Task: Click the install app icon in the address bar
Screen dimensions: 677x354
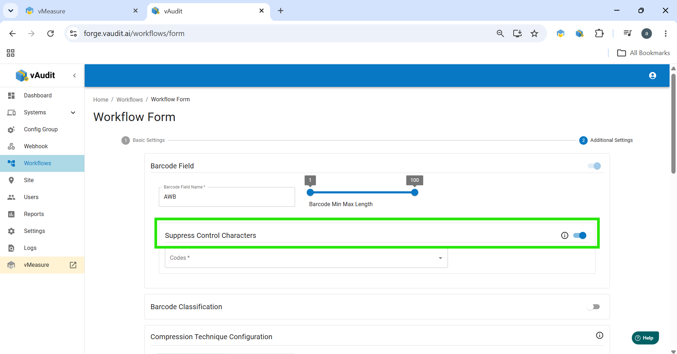Action: click(517, 34)
